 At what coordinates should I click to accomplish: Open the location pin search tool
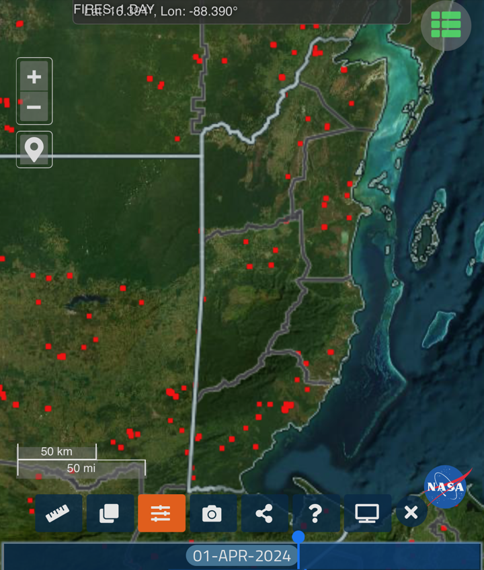click(34, 149)
